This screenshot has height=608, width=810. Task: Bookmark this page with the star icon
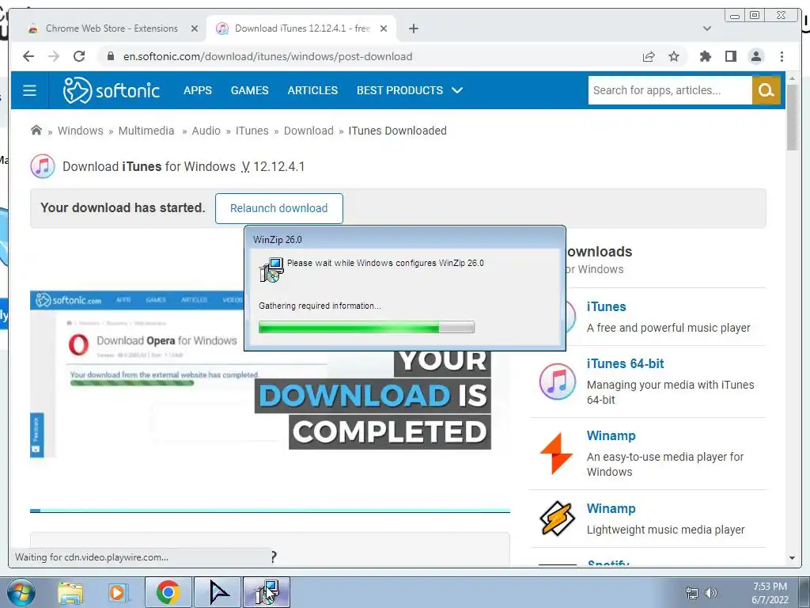(674, 56)
